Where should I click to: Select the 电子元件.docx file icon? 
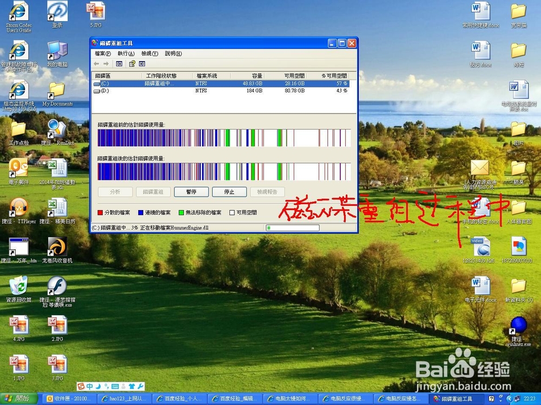tap(480, 289)
